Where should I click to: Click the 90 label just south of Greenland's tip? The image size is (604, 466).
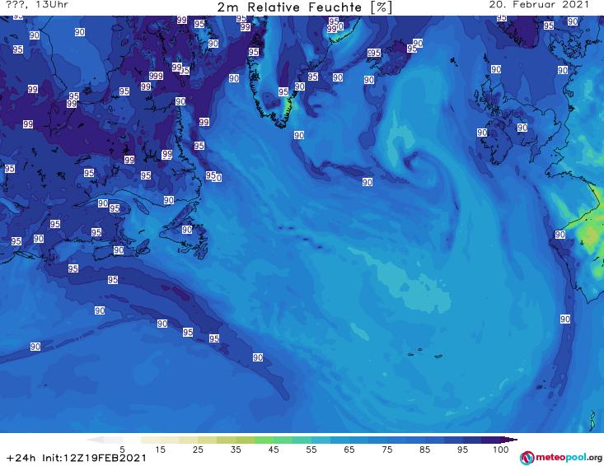pos(299,135)
